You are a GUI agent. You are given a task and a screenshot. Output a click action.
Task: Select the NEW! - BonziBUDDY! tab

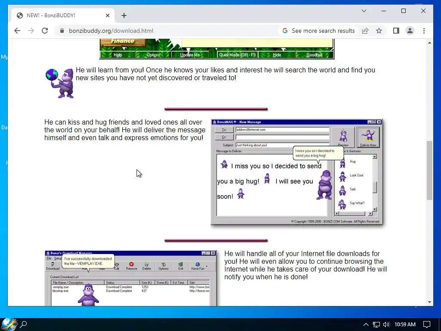pyautogui.click(x=63, y=16)
